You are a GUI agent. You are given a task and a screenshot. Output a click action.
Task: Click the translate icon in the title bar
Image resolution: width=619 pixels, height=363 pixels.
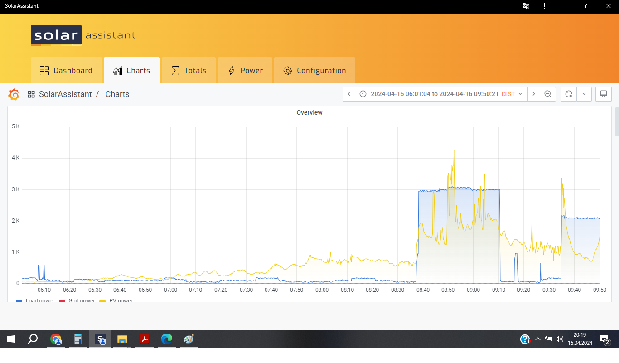click(526, 6)
